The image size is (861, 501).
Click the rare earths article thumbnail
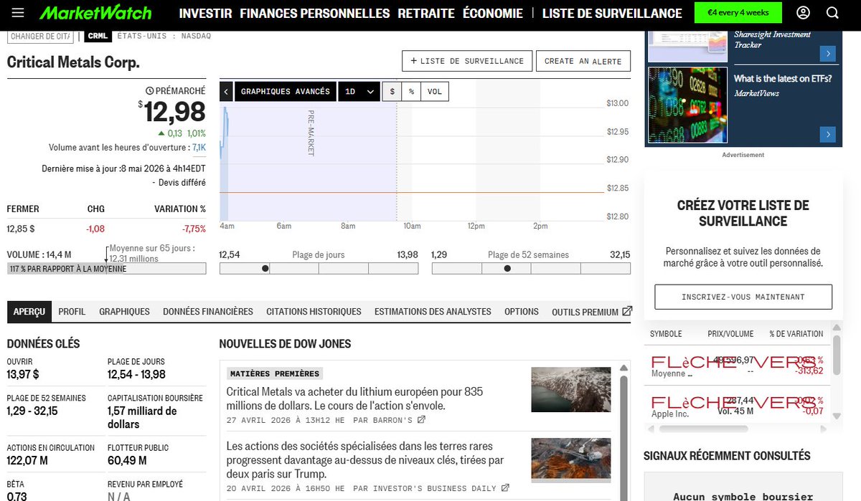click(571, 459)
